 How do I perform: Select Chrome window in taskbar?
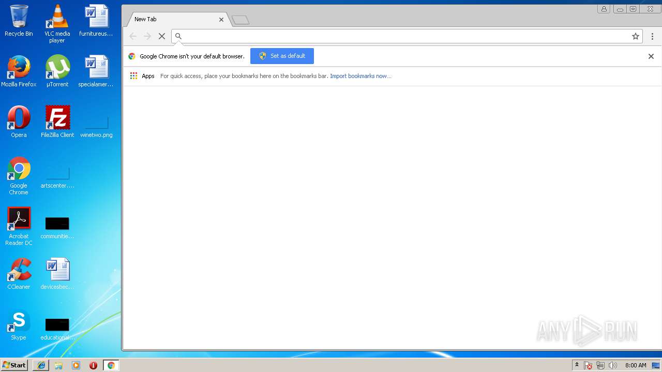pyautogui.click(x=111, y=365)
